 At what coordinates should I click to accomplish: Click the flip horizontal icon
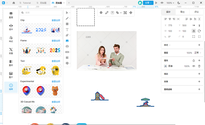point(194,25)
